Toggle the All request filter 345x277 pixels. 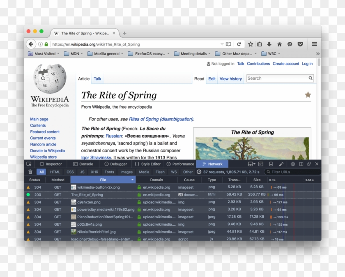(41, 172)
